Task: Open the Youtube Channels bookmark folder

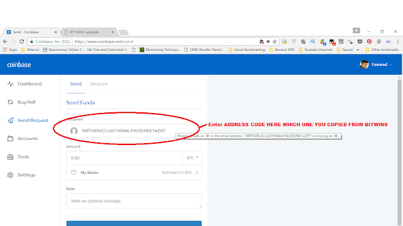Action: point(315,50)
